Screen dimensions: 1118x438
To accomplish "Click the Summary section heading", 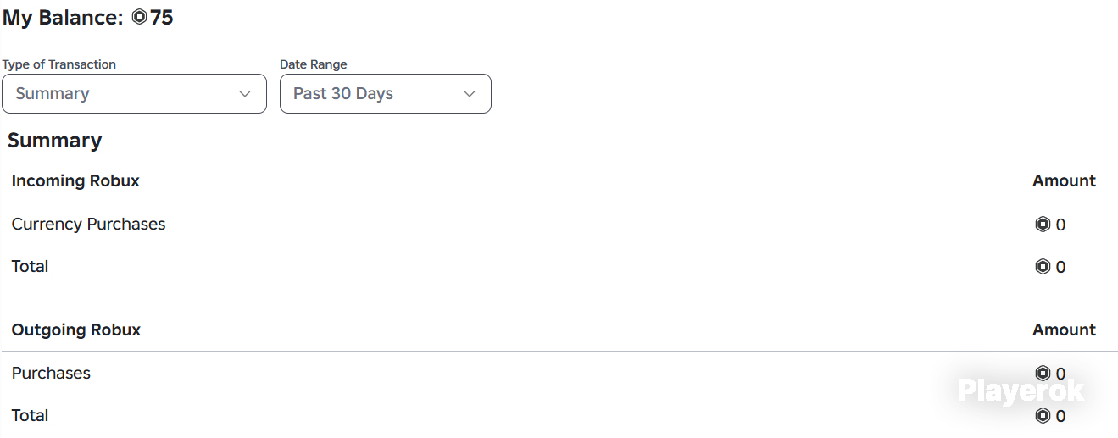I will click(x=54, y=141).
